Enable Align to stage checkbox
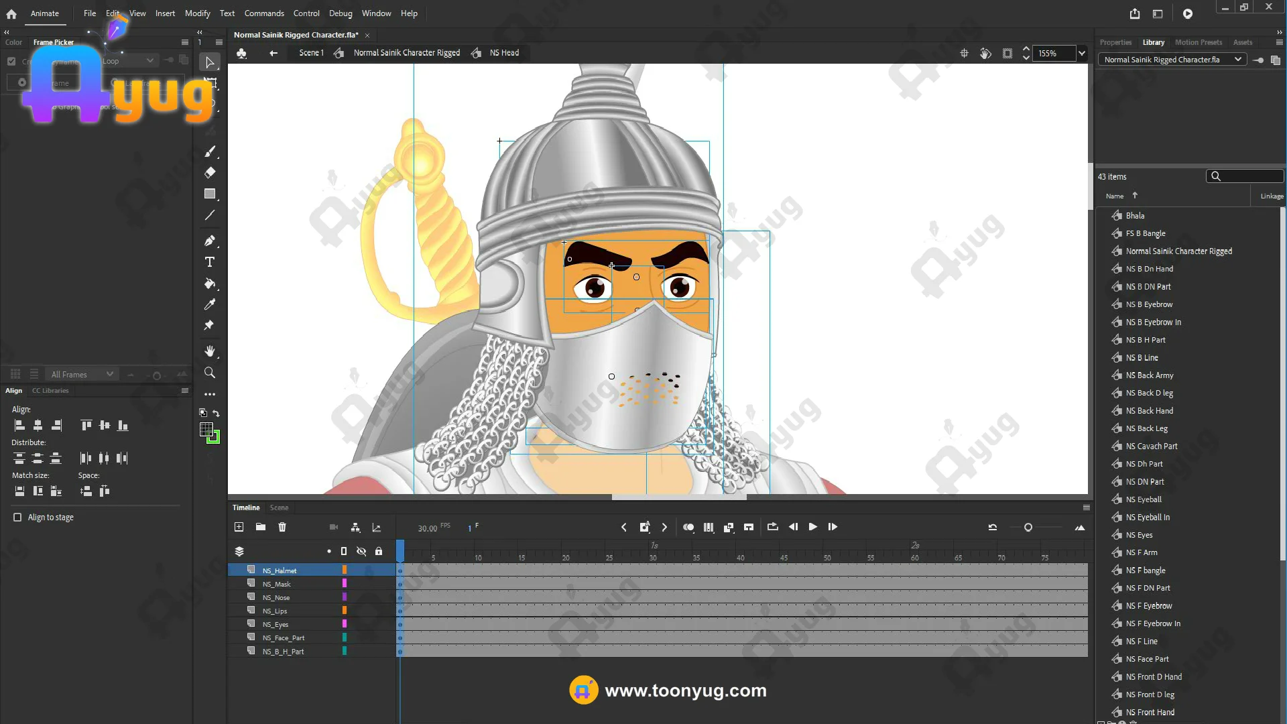This screenshot has height=724, width=1287. pos(17,518)
